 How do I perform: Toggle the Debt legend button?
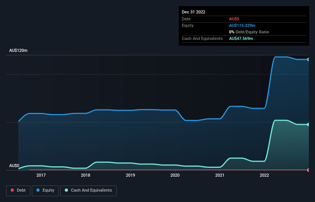click(18, 190)
